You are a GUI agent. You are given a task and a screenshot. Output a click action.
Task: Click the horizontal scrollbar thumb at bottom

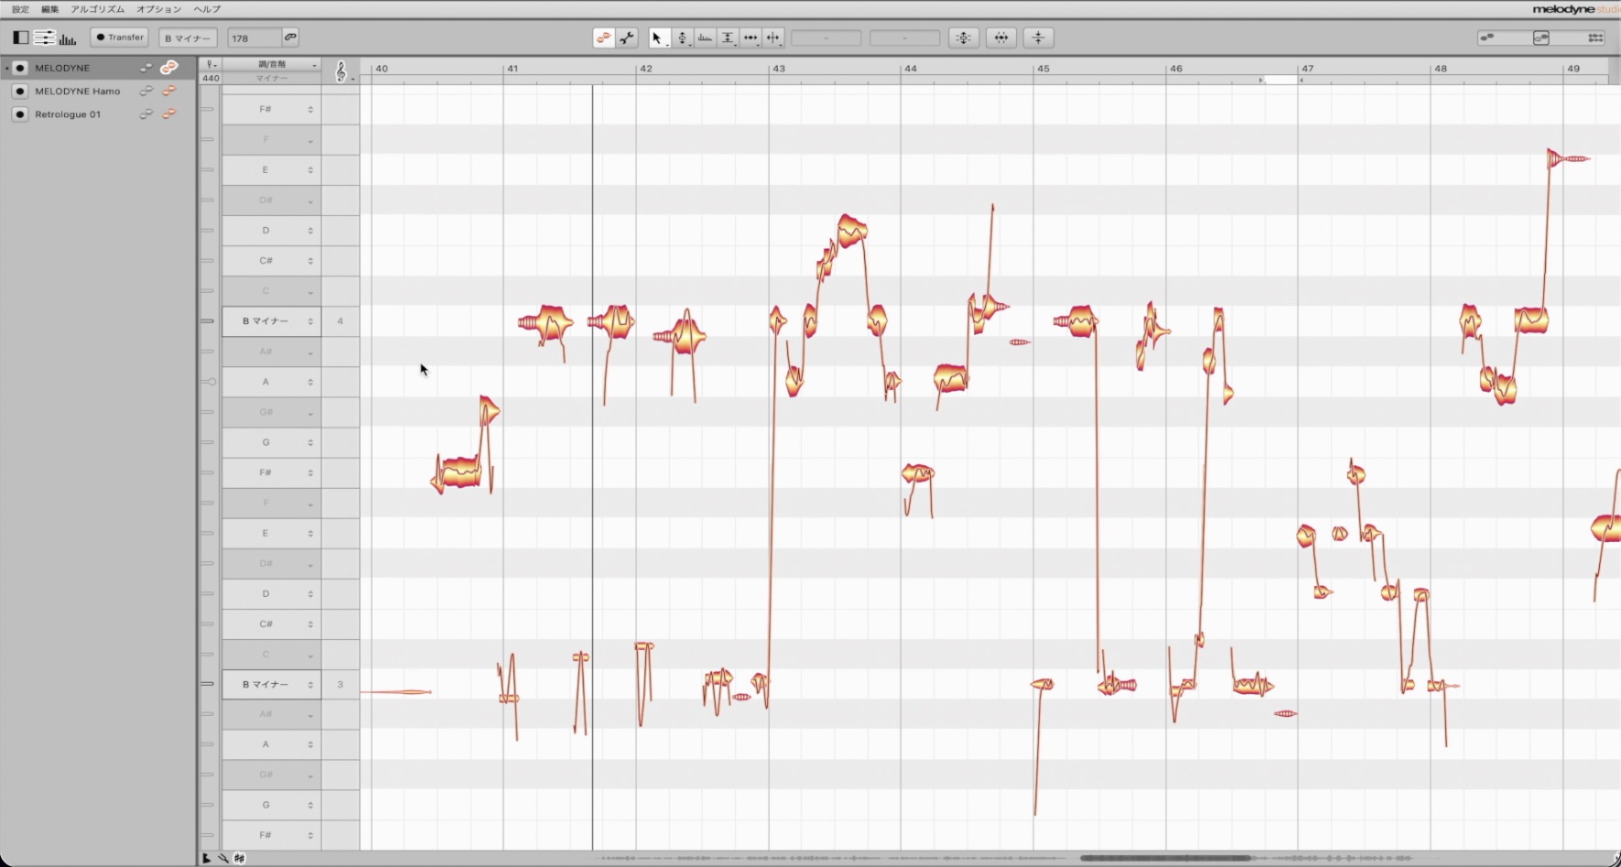coord(1164,858)
